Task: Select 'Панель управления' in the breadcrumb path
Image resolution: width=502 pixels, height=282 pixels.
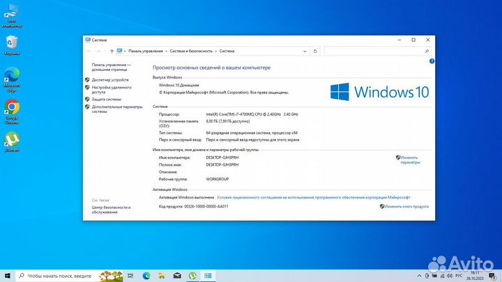Action: point(146,51)
